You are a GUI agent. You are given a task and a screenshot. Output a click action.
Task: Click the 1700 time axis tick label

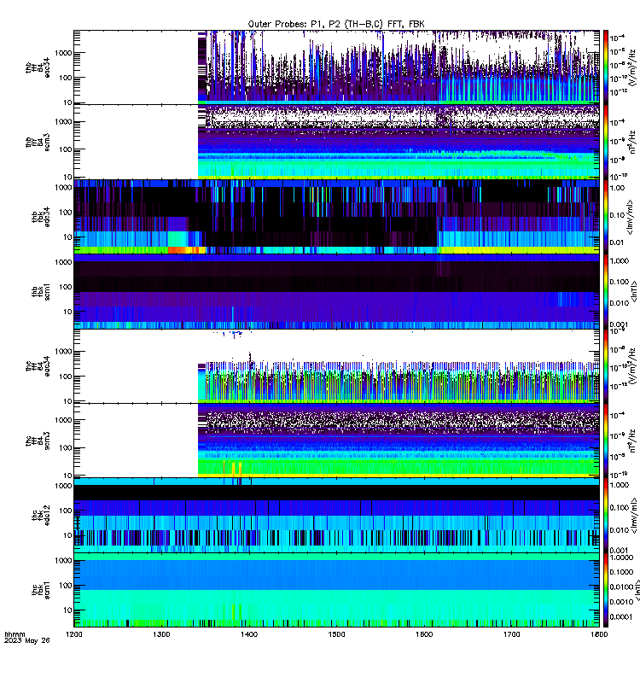pyautogui.click(x=511, y=634)
